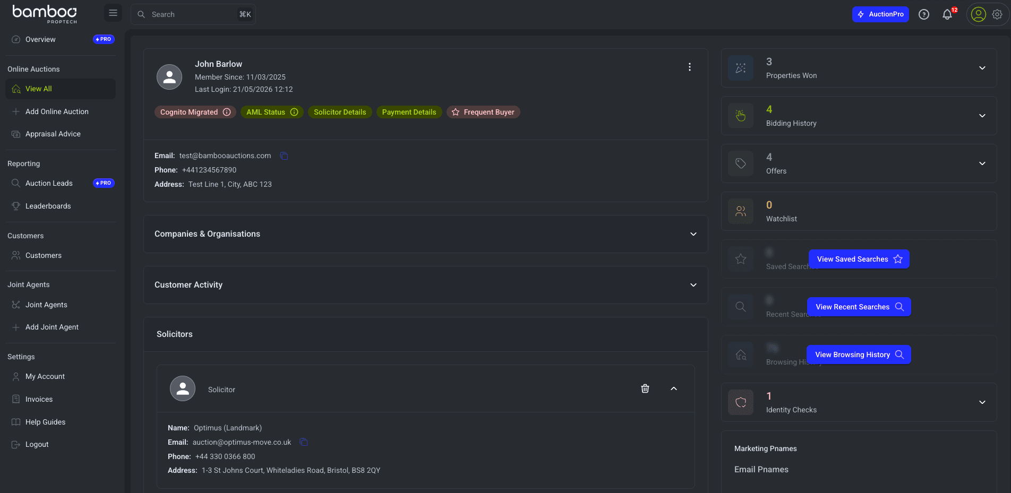Toggle the sidebar hamburger menu
Screen dimensions: 1011x493
point(113,13)
